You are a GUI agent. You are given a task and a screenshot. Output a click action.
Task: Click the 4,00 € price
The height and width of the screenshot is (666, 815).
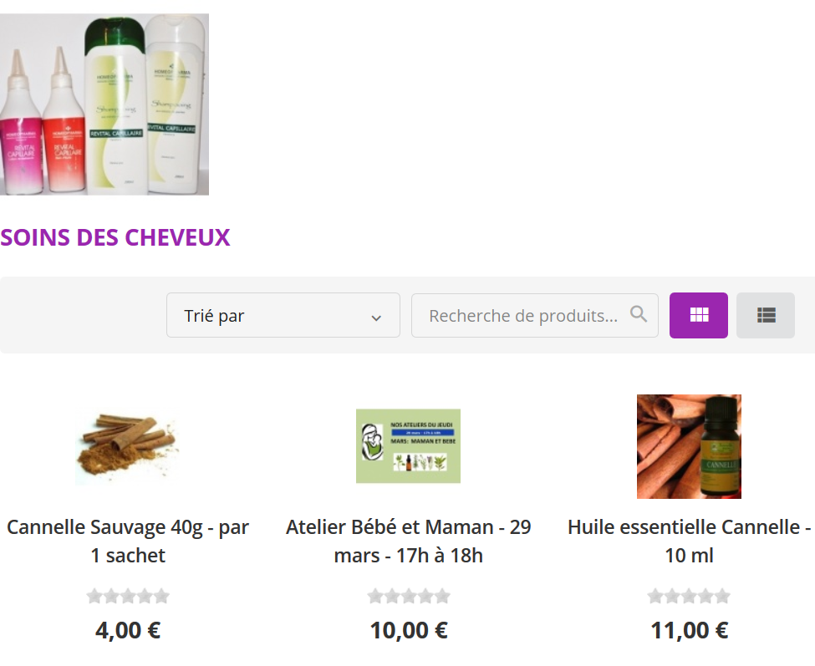[128, 631]
